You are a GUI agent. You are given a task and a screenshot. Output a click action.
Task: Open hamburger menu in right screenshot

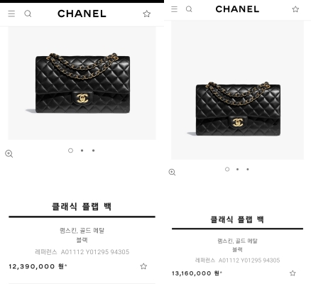point(174,9)
